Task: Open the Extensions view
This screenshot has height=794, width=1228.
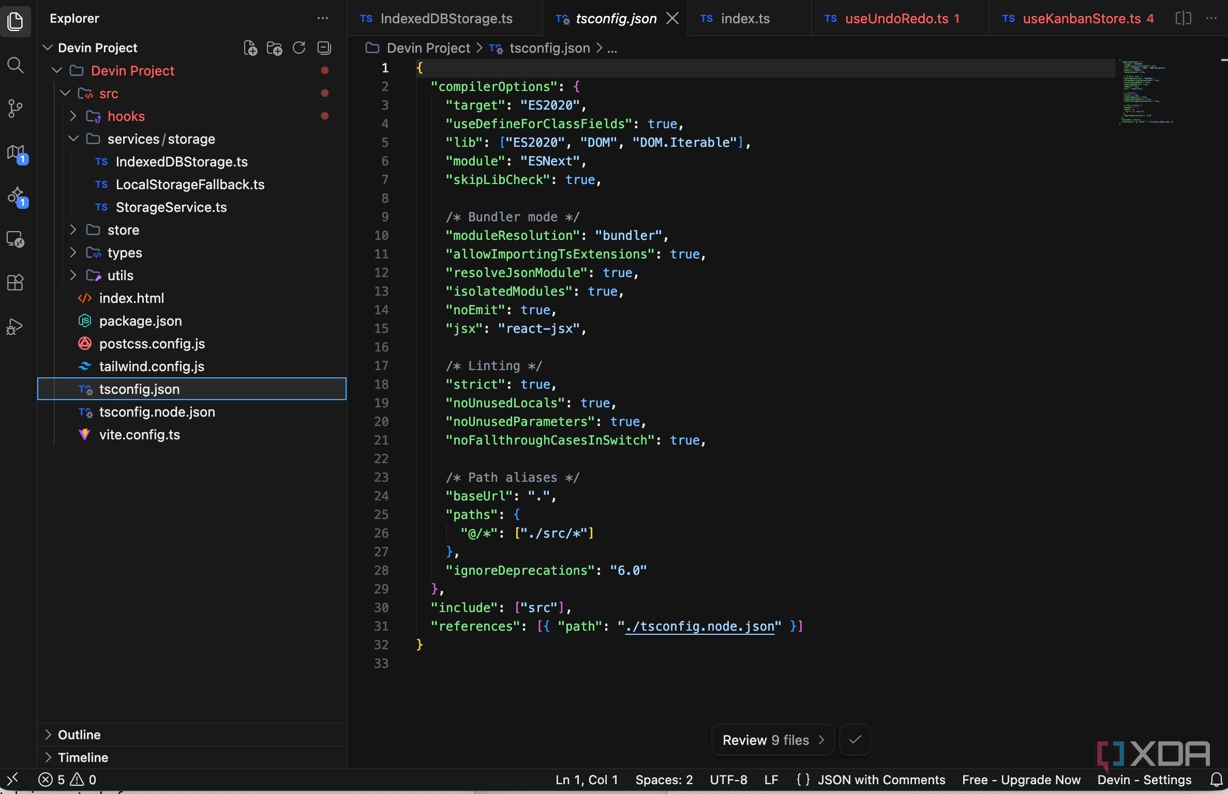Action: 16,282
